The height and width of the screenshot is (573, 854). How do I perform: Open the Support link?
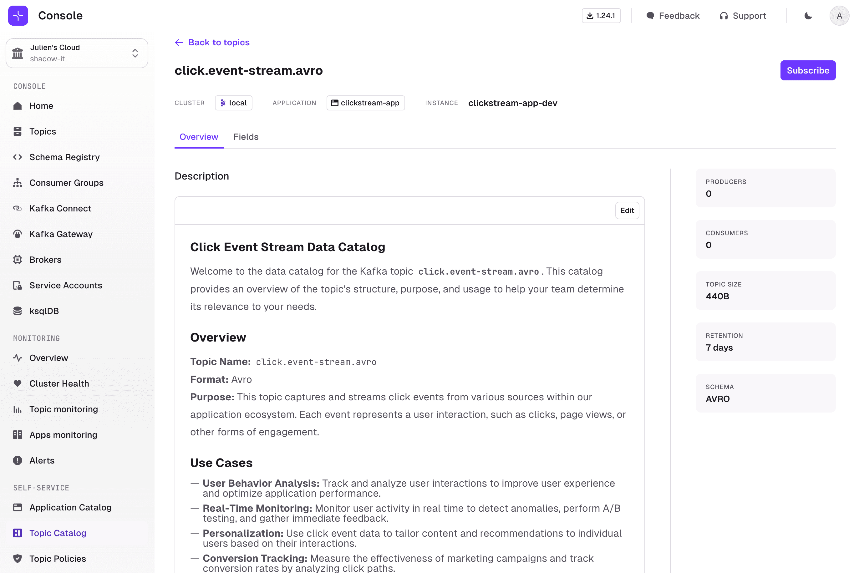(743, 16)
